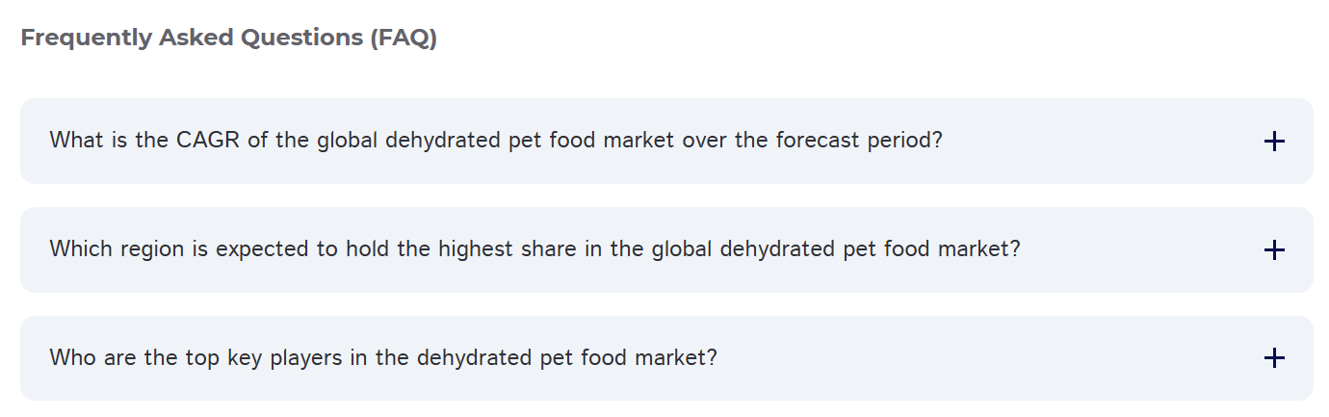Screen dimensions: 1329x417
Task: Click the plus icon next to top key players
Action: click(1273, 358)
